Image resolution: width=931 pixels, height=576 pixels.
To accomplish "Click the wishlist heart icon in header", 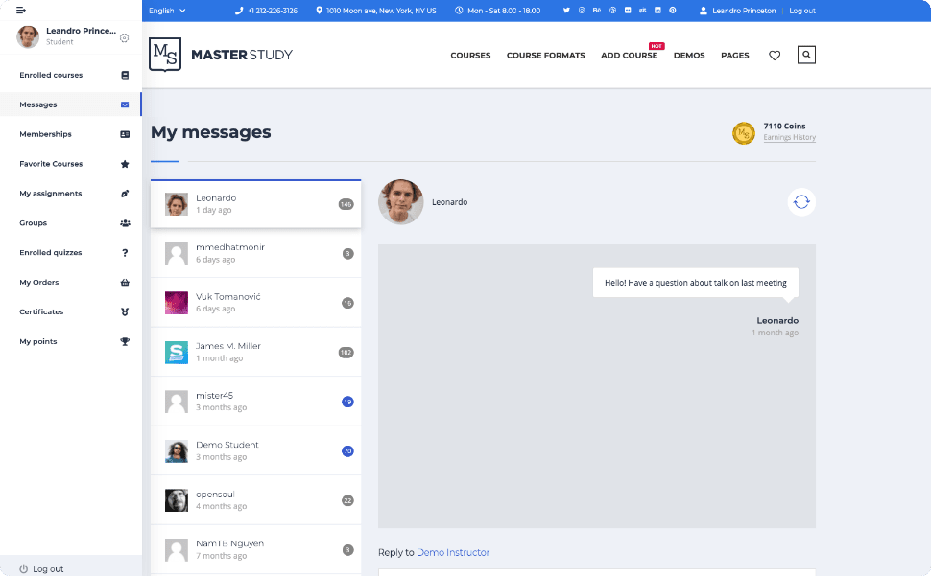I will pyautogui.click(x=775, y=56).
